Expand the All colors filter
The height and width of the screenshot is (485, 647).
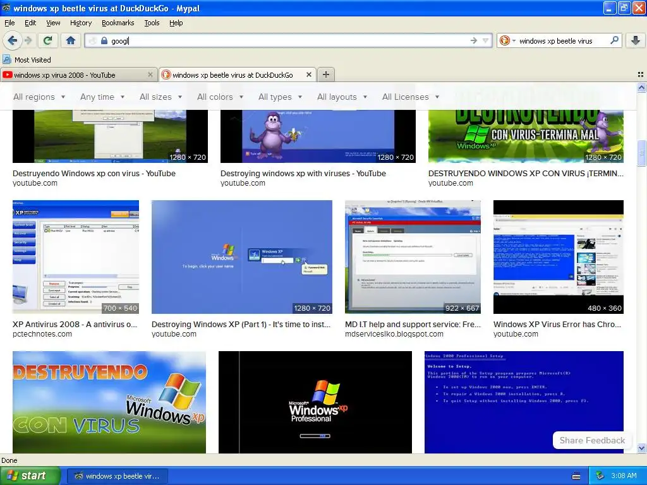pos(220,97)
